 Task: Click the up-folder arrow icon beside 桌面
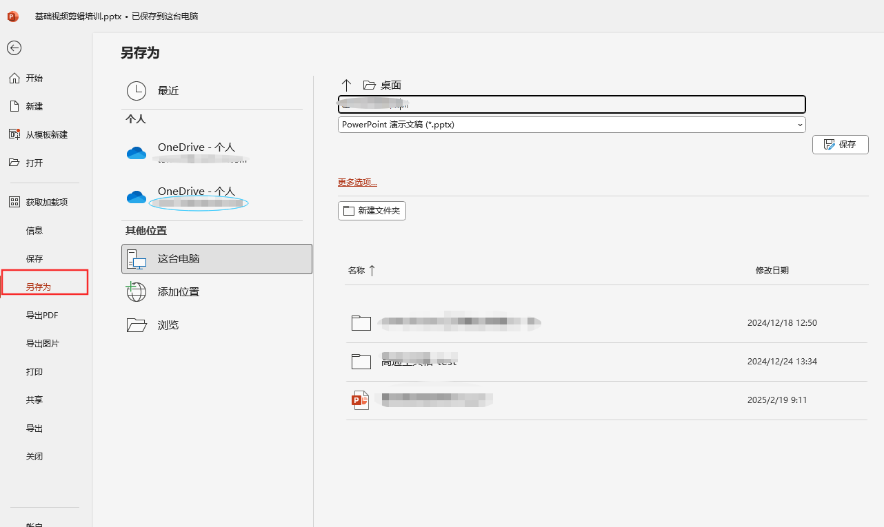[x=347, y=85]
